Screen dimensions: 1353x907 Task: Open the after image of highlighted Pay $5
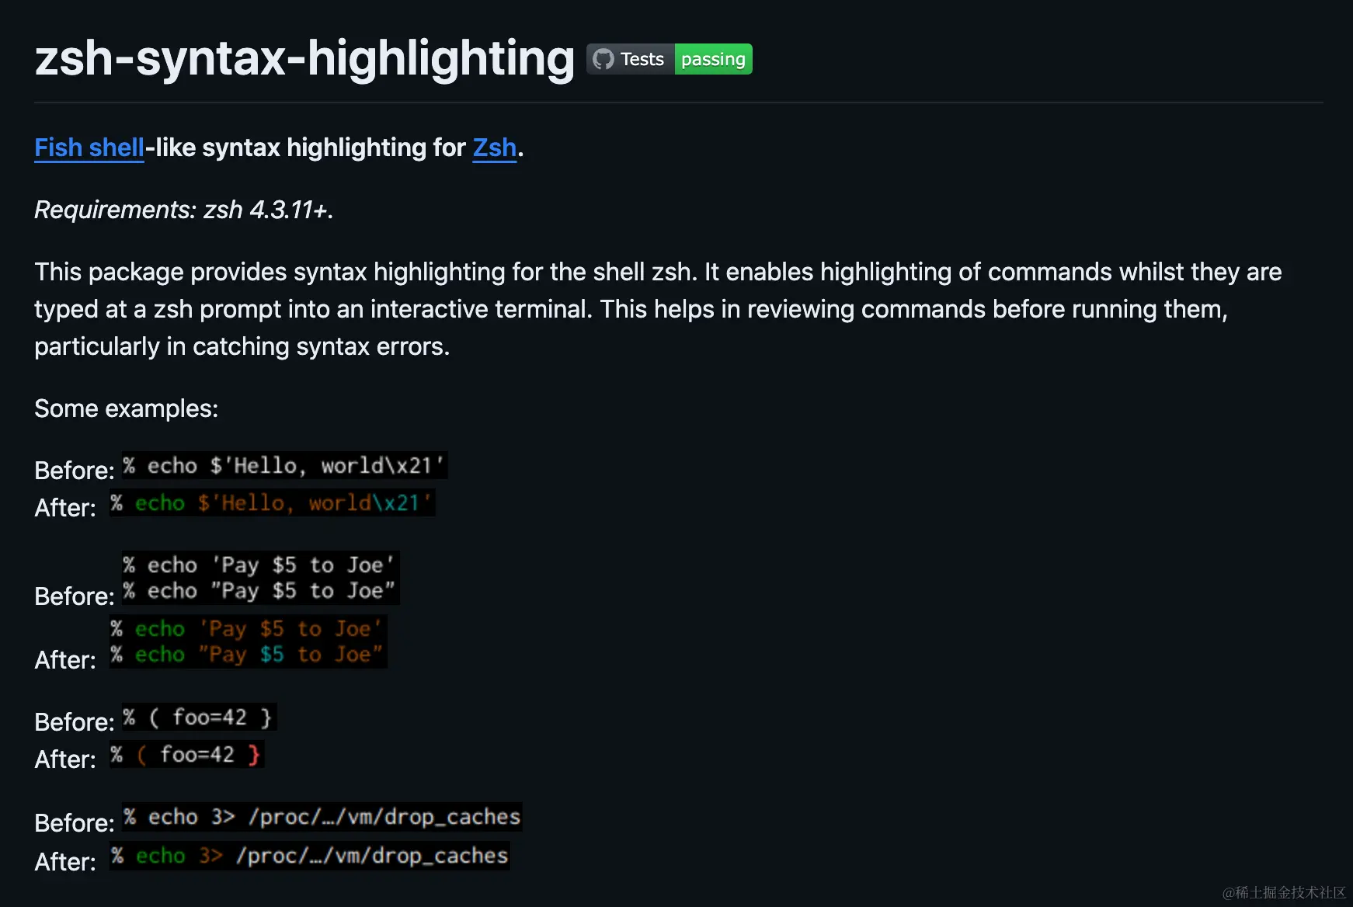(x=248, y=641)
